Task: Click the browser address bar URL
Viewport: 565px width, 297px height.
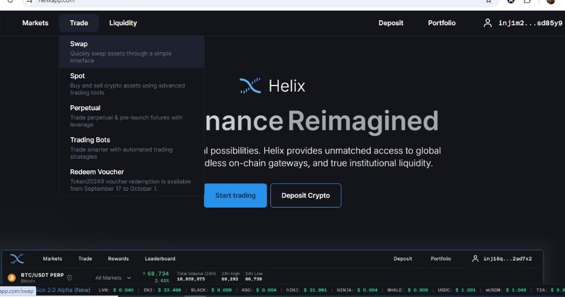Action: coord(56,2)
